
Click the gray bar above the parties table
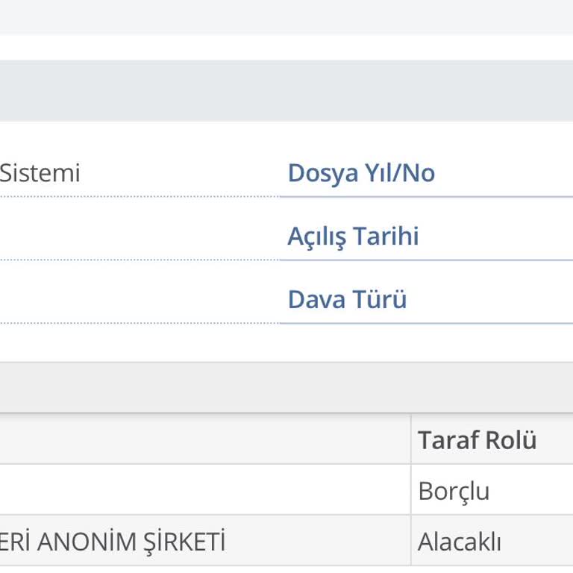(x=286, y=388)
